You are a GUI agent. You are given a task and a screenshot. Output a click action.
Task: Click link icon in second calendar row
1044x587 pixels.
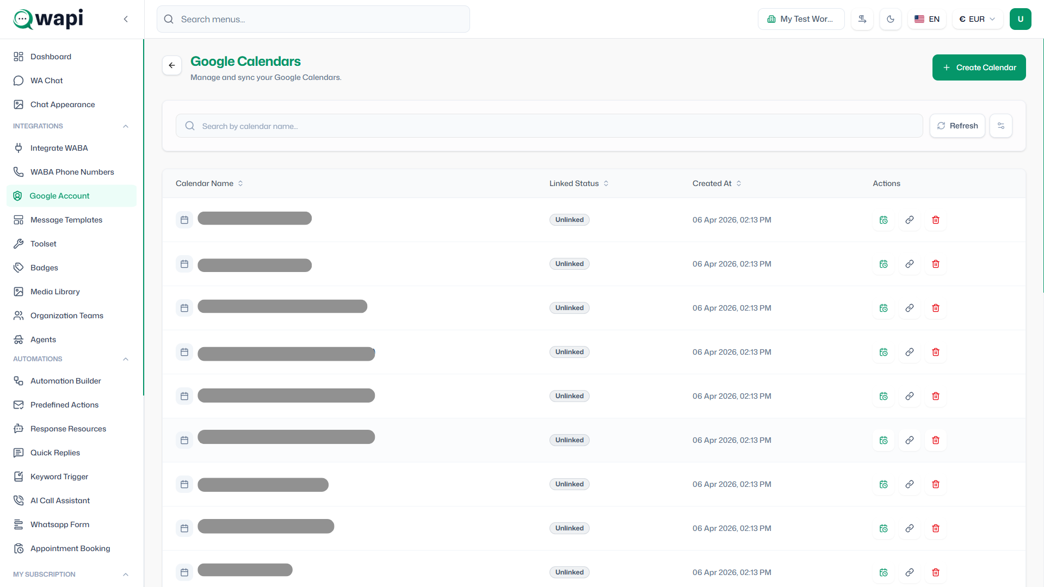coord(910,264)
